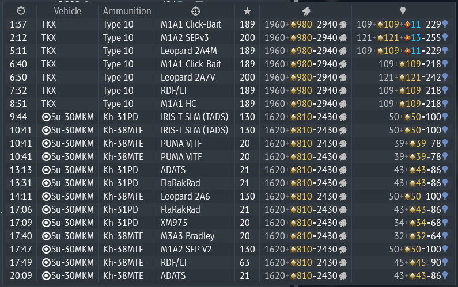Click the air-vehicle icon in the 13:13 row
The image size is (458, 287).
46,170
